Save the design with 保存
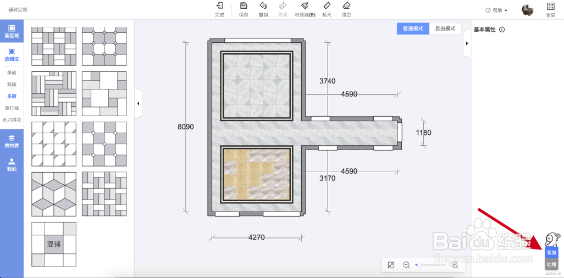The image size is (564, 278). point(244,10)
